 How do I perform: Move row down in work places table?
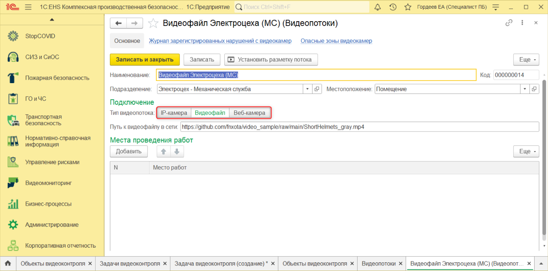pos(177,152)
